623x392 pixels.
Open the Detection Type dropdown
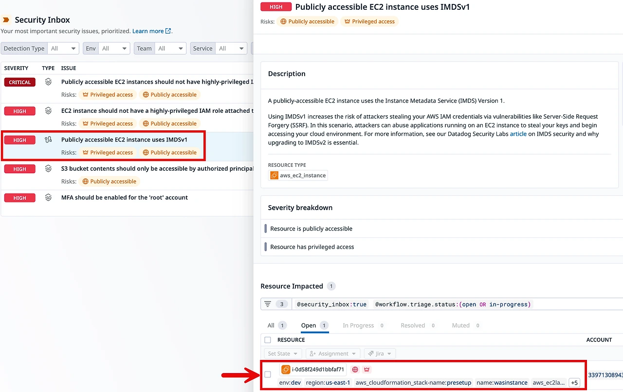click(63, 48)
